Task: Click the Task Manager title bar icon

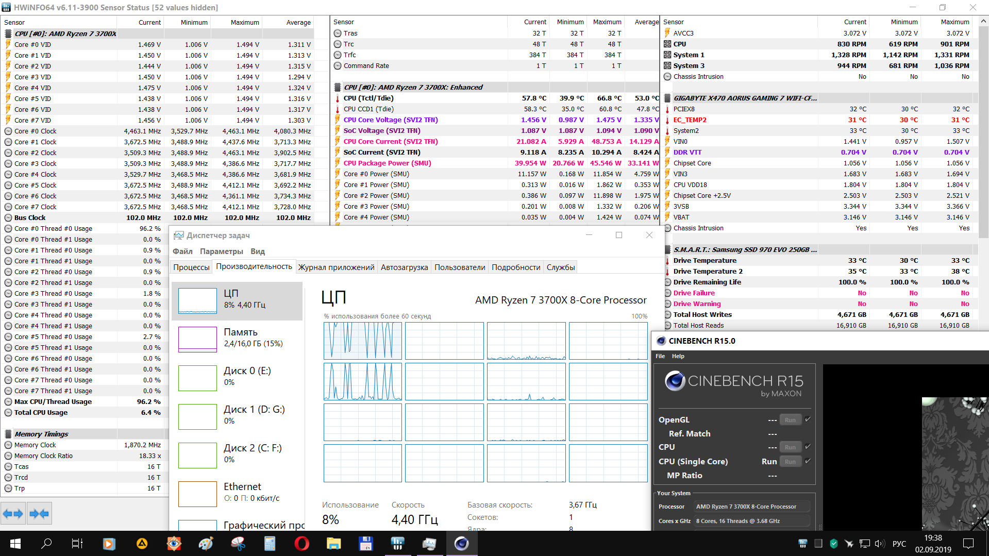Action: tap(178, 235)
